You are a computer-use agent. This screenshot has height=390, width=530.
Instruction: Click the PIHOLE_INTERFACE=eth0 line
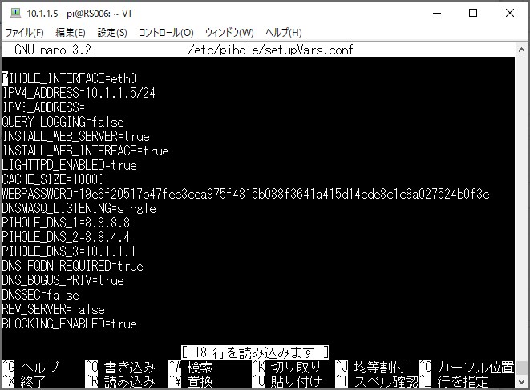pos(69,78)
